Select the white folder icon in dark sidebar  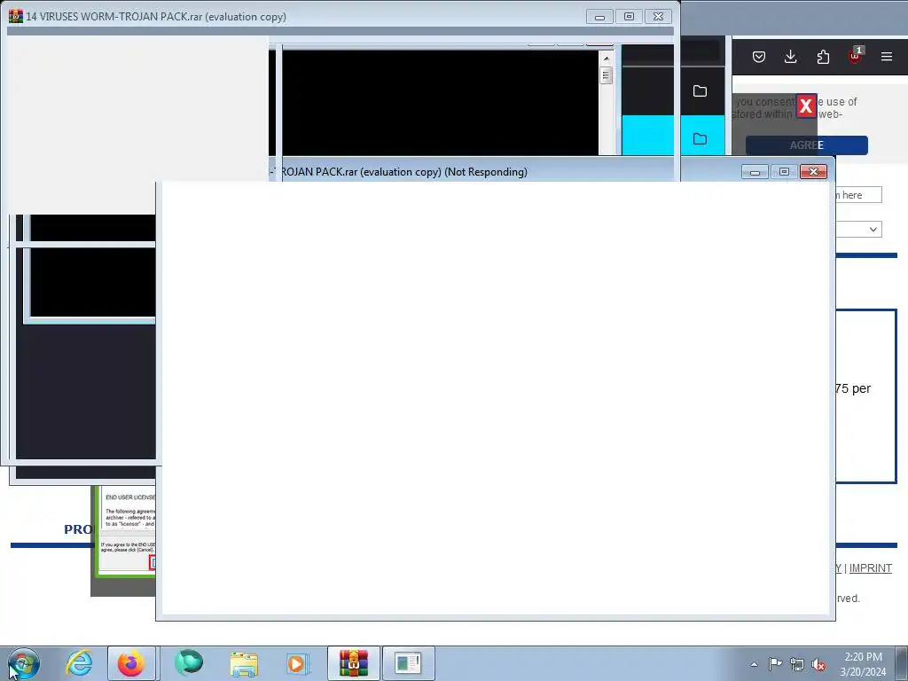(x=701, y=91)
